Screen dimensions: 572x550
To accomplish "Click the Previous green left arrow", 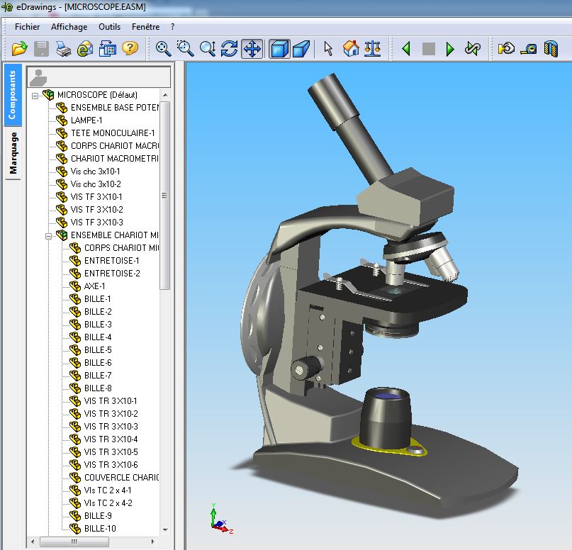I will click(406, 48).
